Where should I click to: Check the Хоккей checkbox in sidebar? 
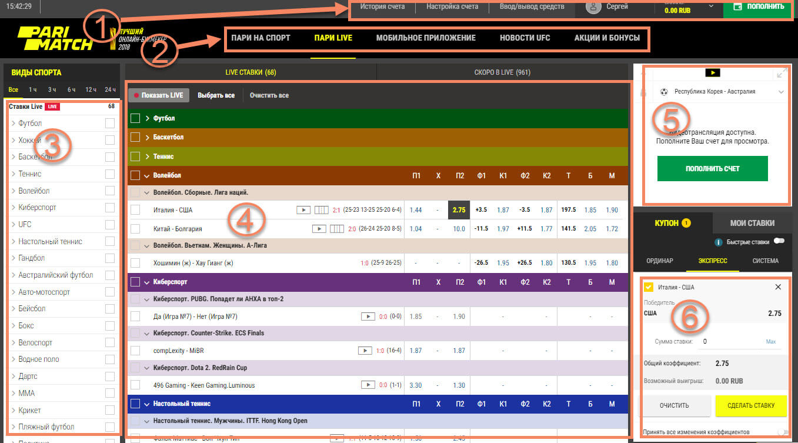109,140
